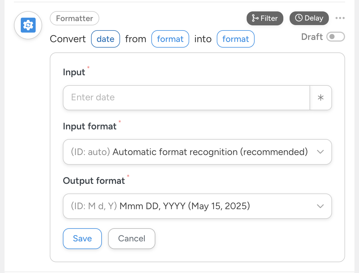
Task: Click the "Convert" text in the step title
Action: (x=68, y=39)
